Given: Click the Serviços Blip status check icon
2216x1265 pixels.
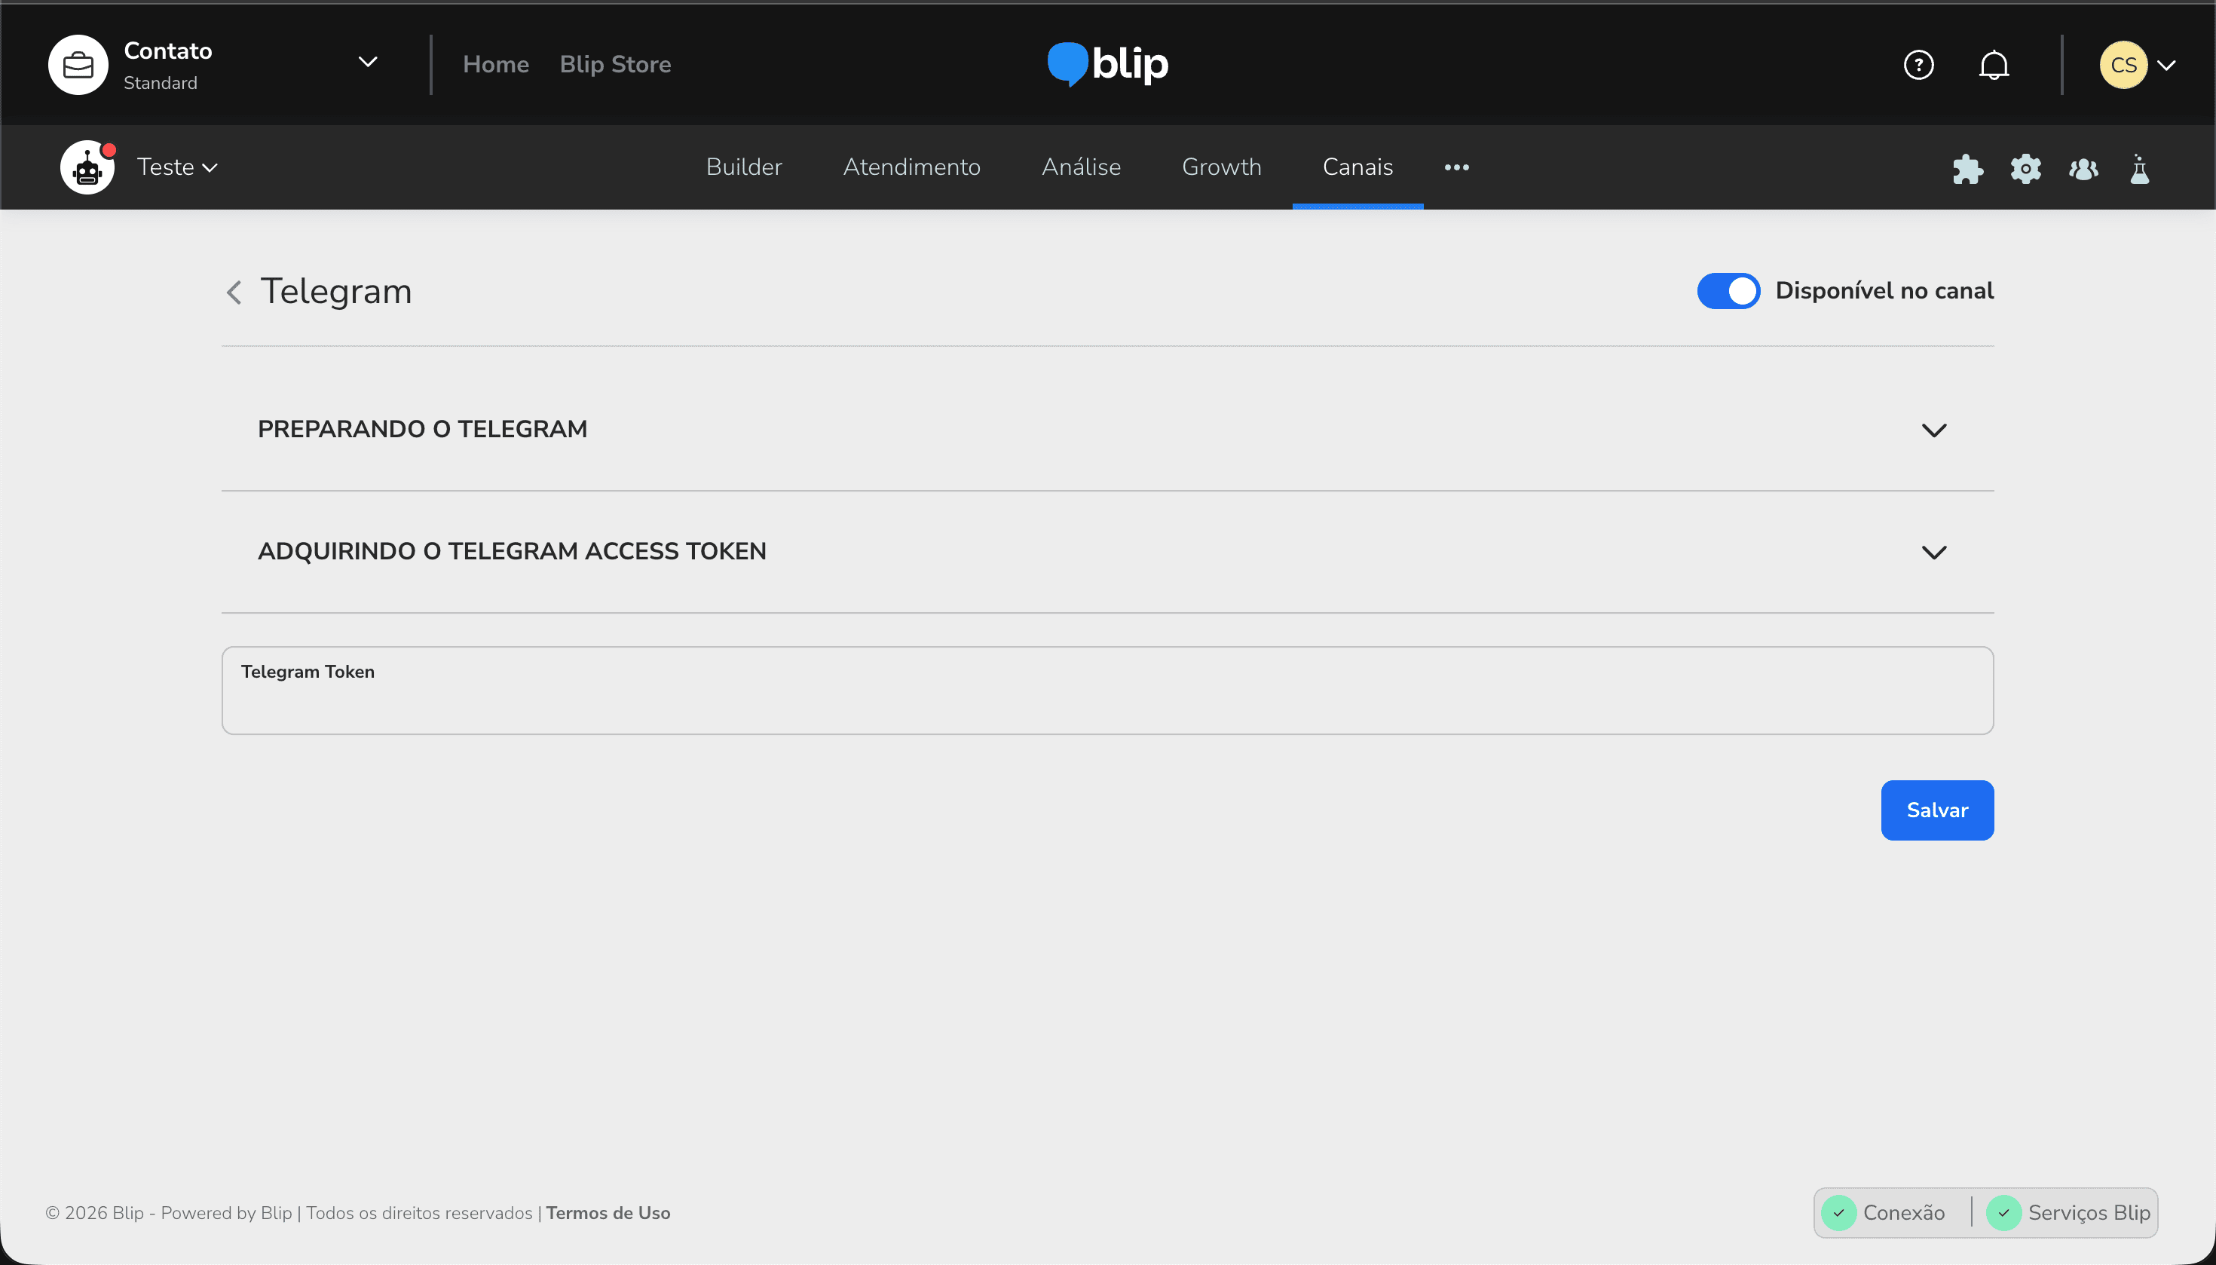Looking at the screenshot, I should pos(2003,1213).
